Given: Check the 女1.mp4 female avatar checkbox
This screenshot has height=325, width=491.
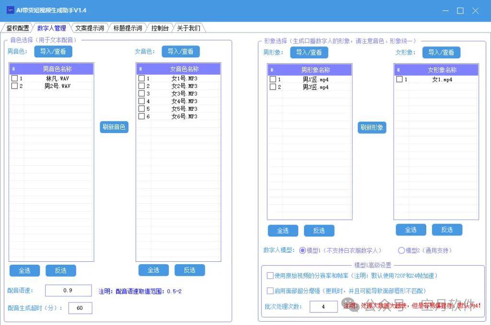Looking at the screenshot, I should pos(399,79).
